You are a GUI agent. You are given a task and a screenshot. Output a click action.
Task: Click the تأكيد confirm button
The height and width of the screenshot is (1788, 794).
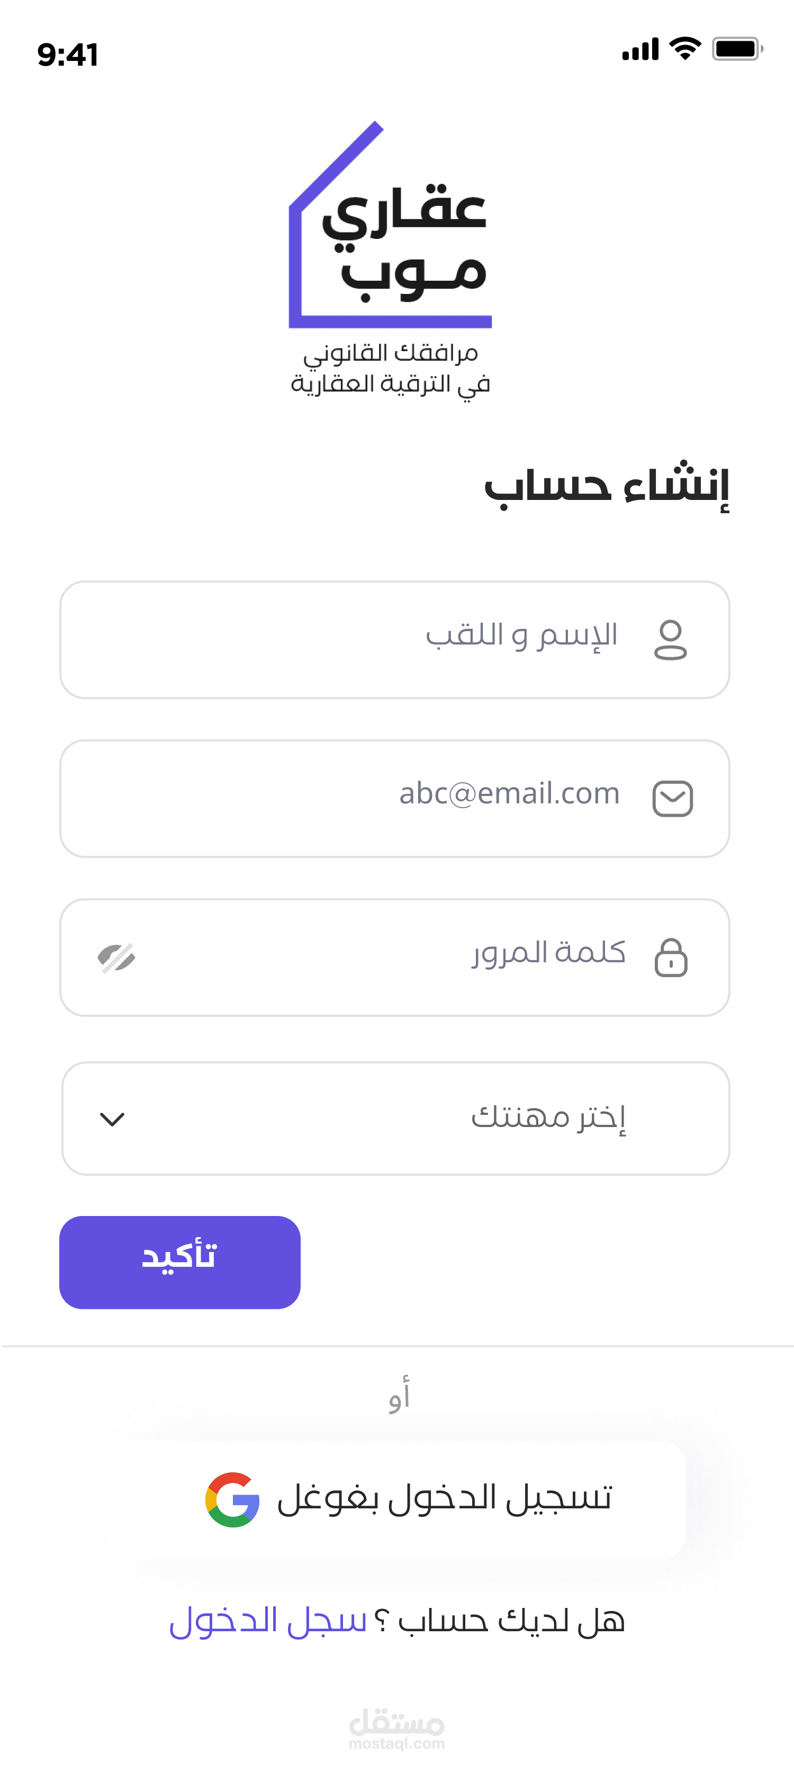[179, 1262]
